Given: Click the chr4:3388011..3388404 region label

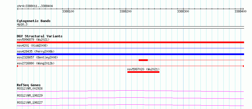Looking at the screenshot, I should 35,6.
